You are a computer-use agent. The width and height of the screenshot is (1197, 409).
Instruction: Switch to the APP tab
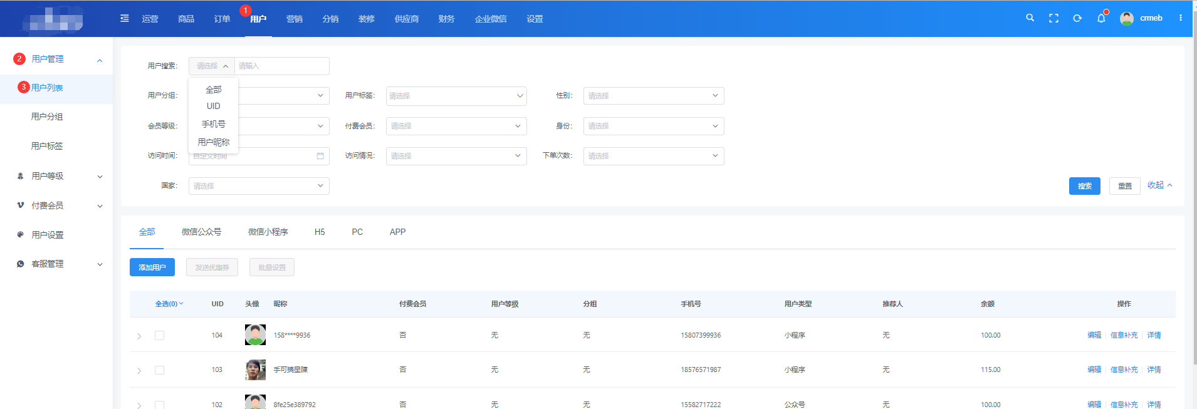click(397, 232)
